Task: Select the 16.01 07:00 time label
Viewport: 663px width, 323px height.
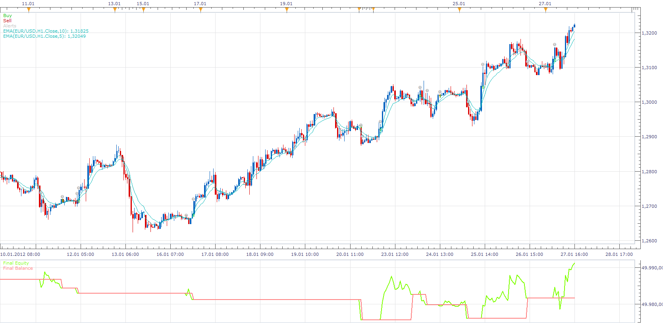Action: click(170, 254)
